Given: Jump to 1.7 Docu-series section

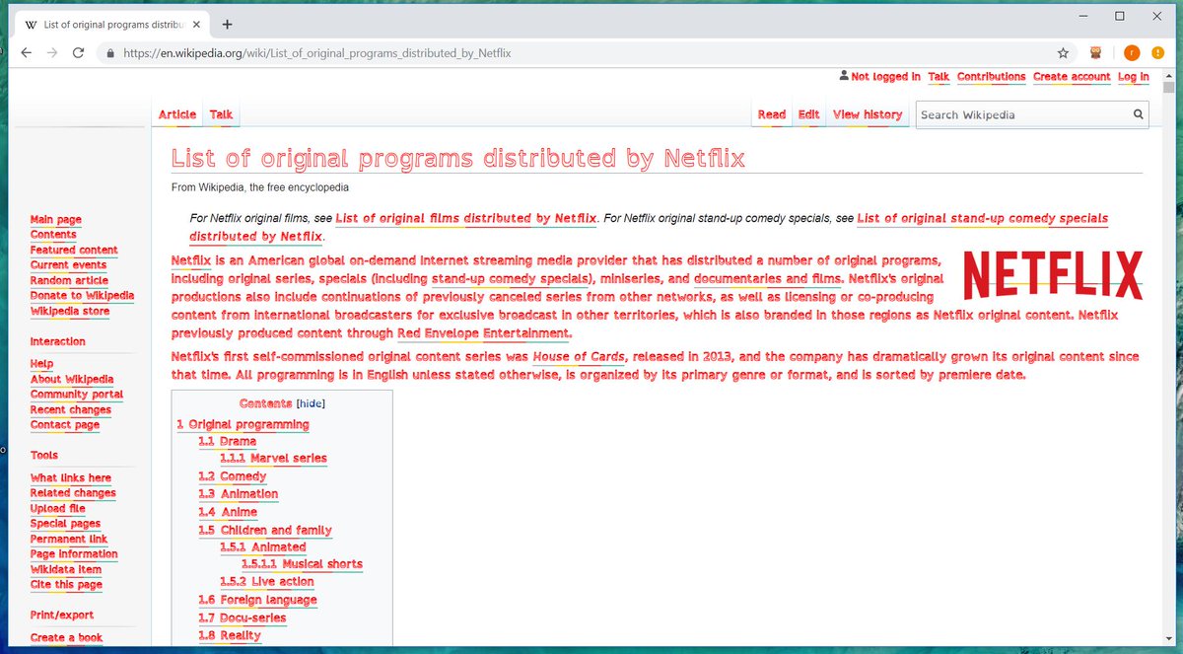Looking at the screenshot, I should tap(242, 618).
